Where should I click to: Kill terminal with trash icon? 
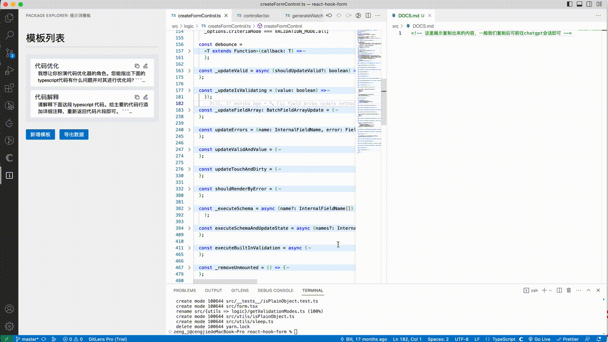(x=569, y=290)
